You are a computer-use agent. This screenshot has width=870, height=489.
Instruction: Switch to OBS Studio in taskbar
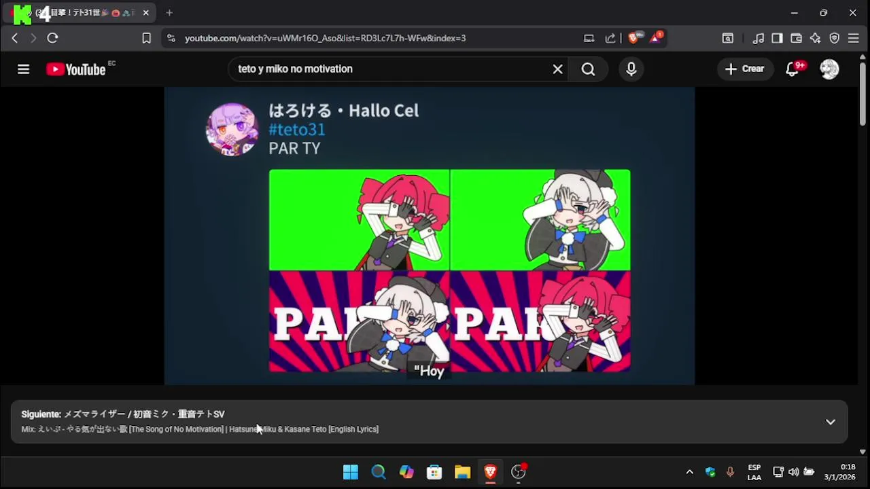[x=519, y=472]
